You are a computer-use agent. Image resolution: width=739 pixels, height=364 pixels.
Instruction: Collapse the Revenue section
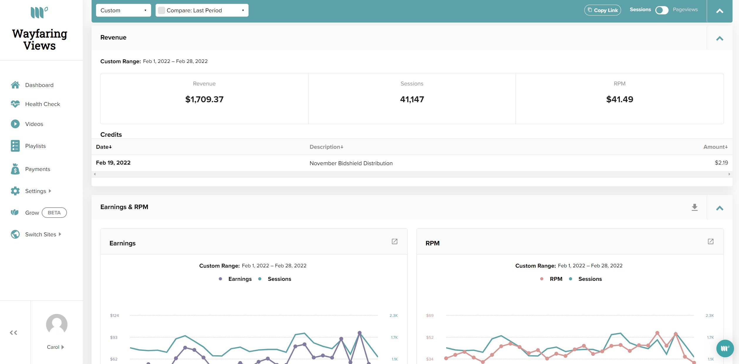(720, 38)
